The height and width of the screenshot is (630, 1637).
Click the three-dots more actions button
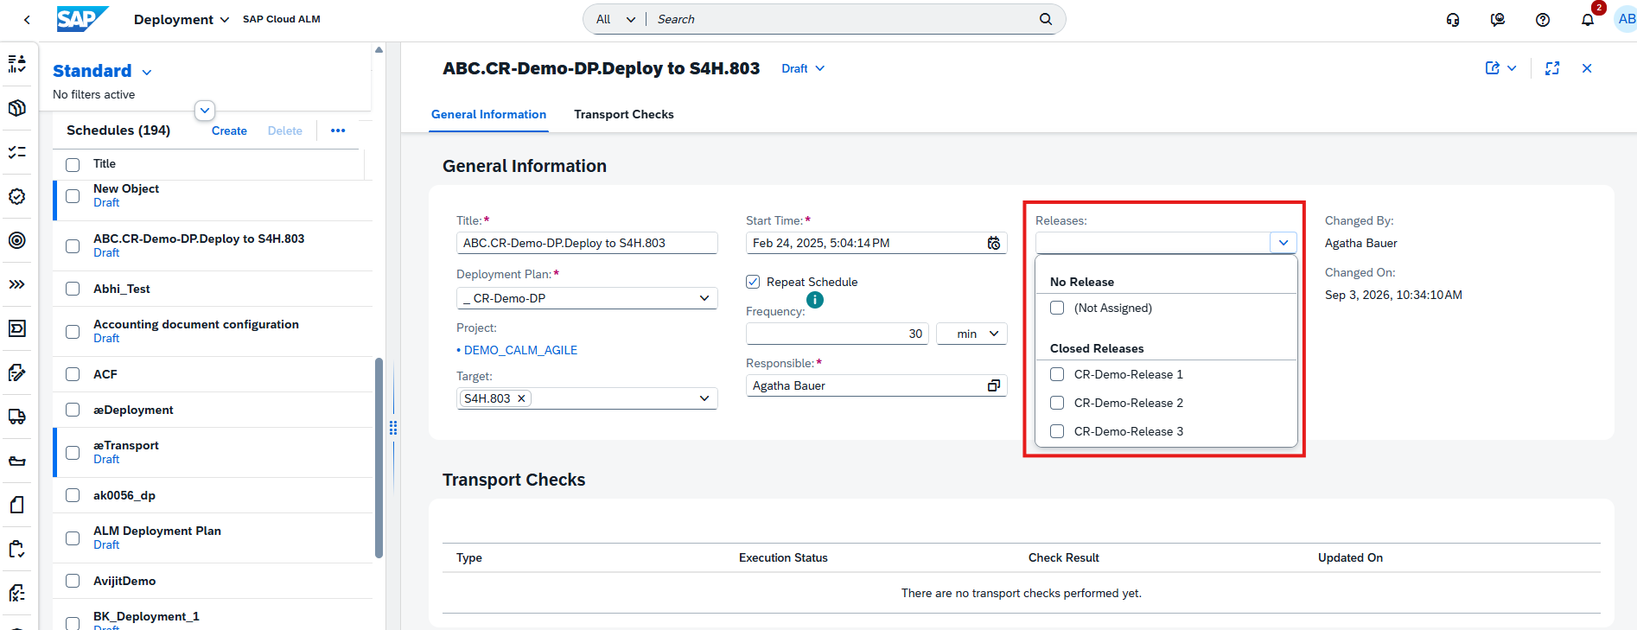coord(338,130)
